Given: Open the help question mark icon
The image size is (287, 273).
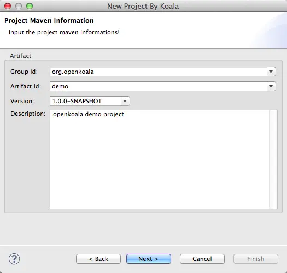Looking at the screenshot, I should pyautogui.click(x=14, y=259).
